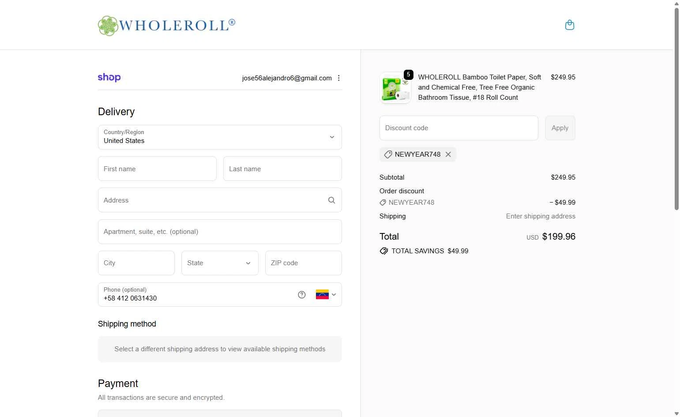Image resolution: width=680 pixels, height=417 pixels.
Task: Open the shopping bag cart icon
Action: coord(570,25)
